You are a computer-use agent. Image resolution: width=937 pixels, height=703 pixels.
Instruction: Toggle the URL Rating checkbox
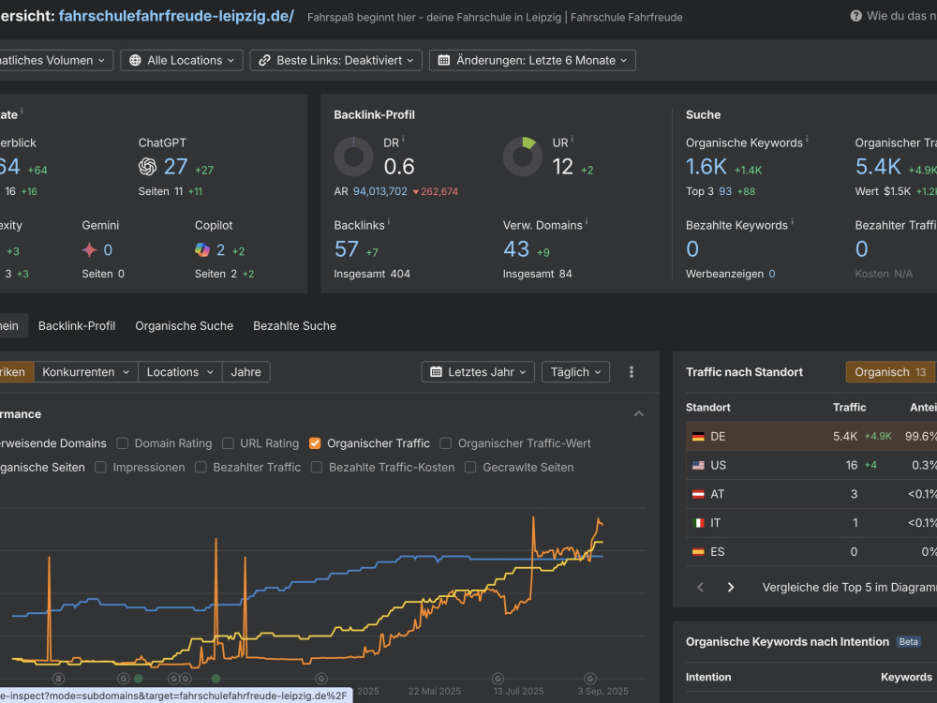(228, 443)
